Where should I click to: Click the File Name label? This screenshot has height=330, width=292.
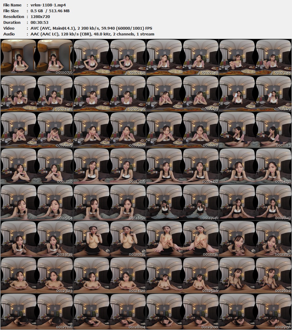click(12, 5)
